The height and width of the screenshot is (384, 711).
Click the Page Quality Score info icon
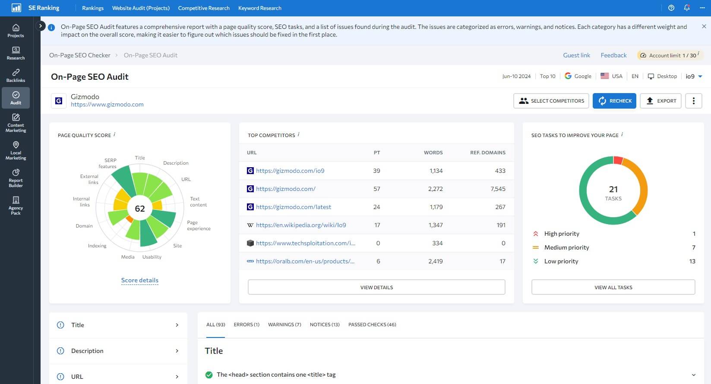coord(114,134)
